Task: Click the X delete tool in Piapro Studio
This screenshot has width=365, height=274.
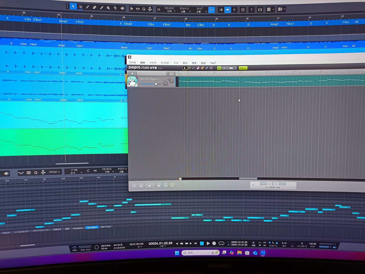Action: coord(211,68)
